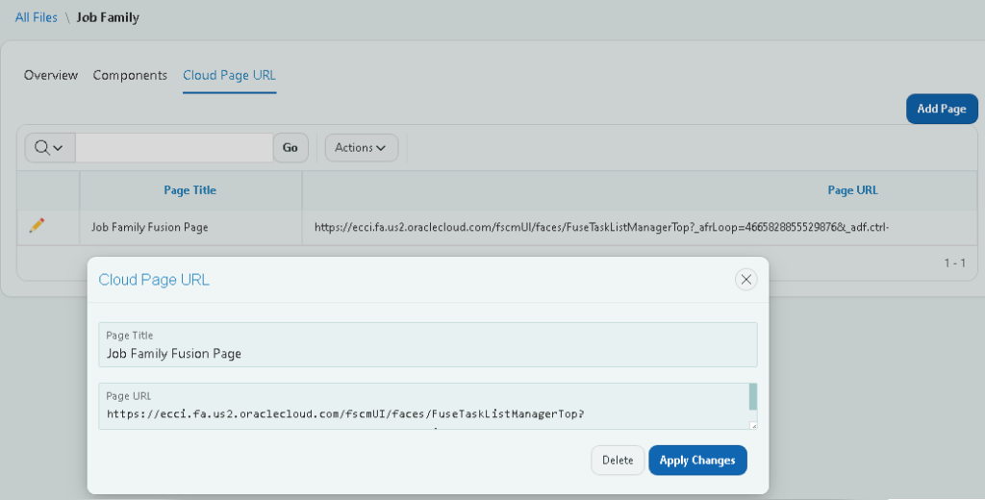The image size is (985, 500).
Task: Click the pencil edit icon for Job Family Fusion Page
Action: (38, 225)
